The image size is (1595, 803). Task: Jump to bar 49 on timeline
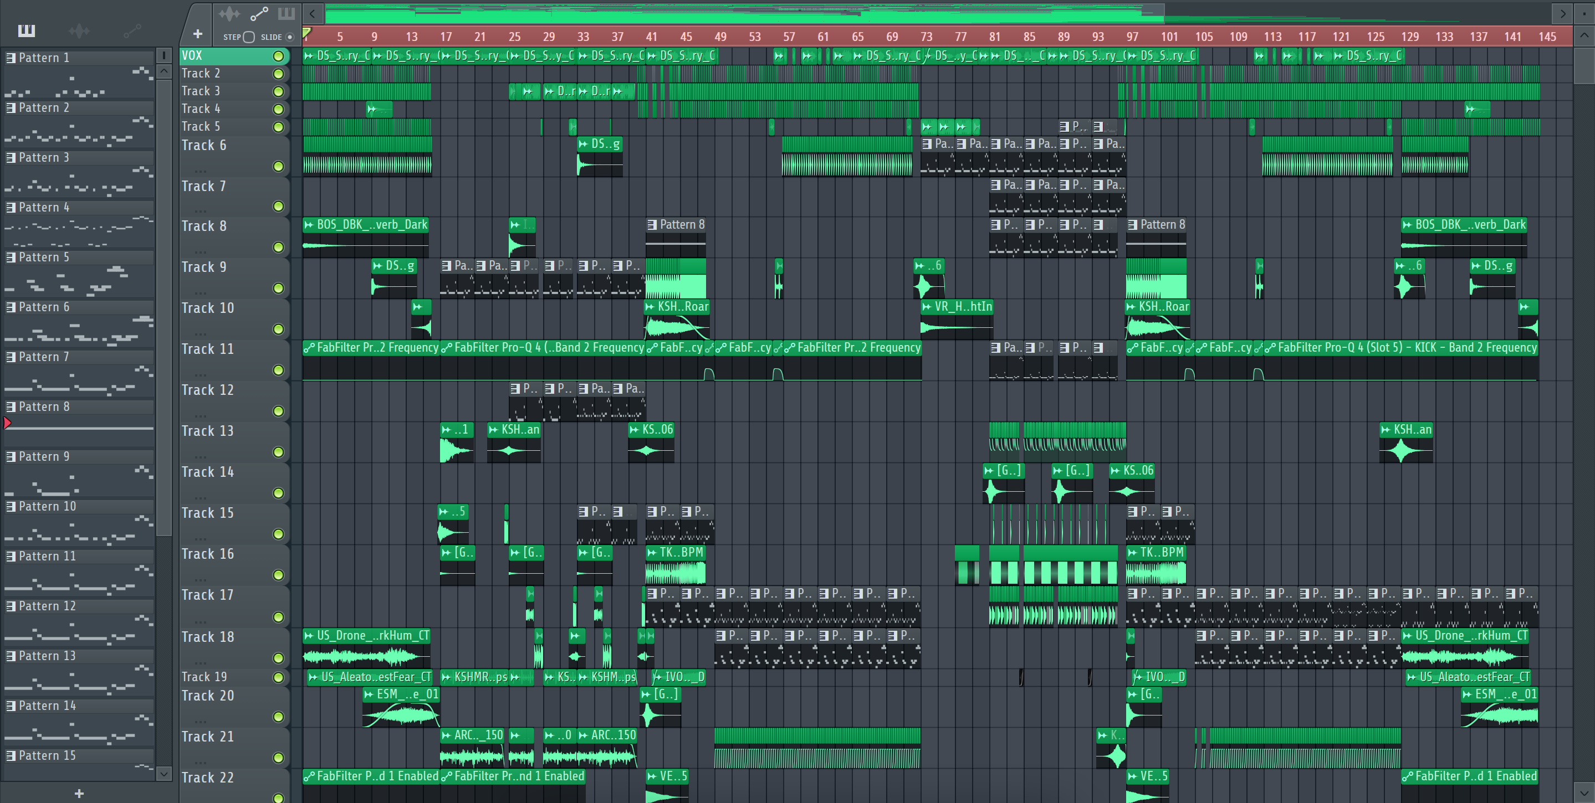[720, 37]
